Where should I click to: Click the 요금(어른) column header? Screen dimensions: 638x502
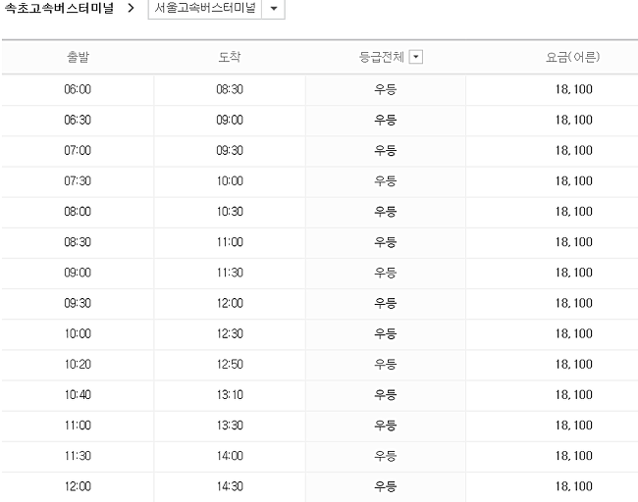click(572, 57)
